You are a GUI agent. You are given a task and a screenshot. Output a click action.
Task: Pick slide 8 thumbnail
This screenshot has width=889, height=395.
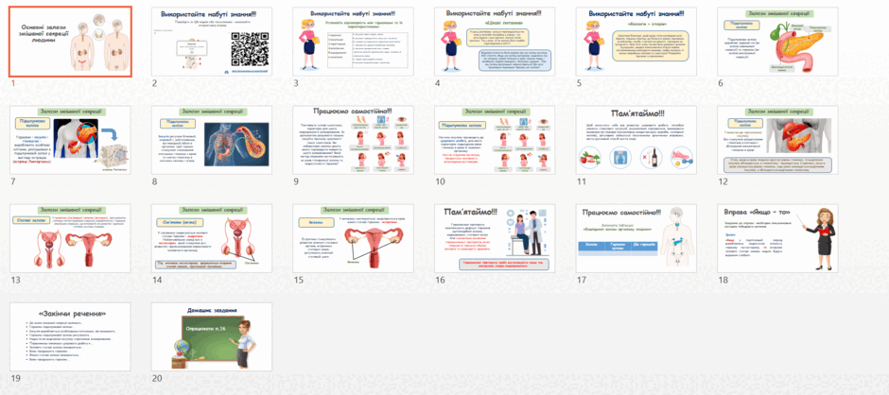coord(212,140)
